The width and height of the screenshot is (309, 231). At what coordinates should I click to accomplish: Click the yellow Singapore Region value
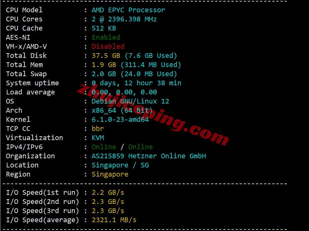click(x=110, y=174)
